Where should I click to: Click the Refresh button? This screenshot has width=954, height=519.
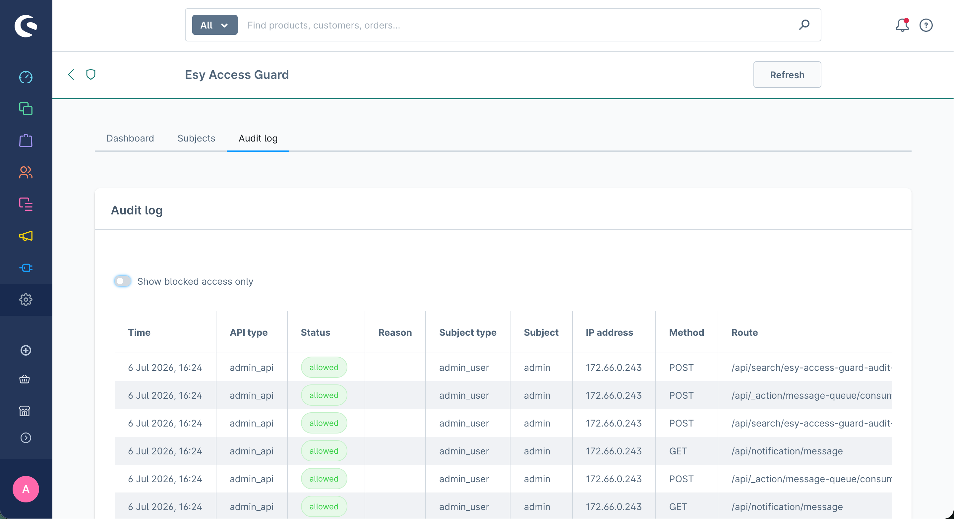pyautogui.click(x=787, y=75)
